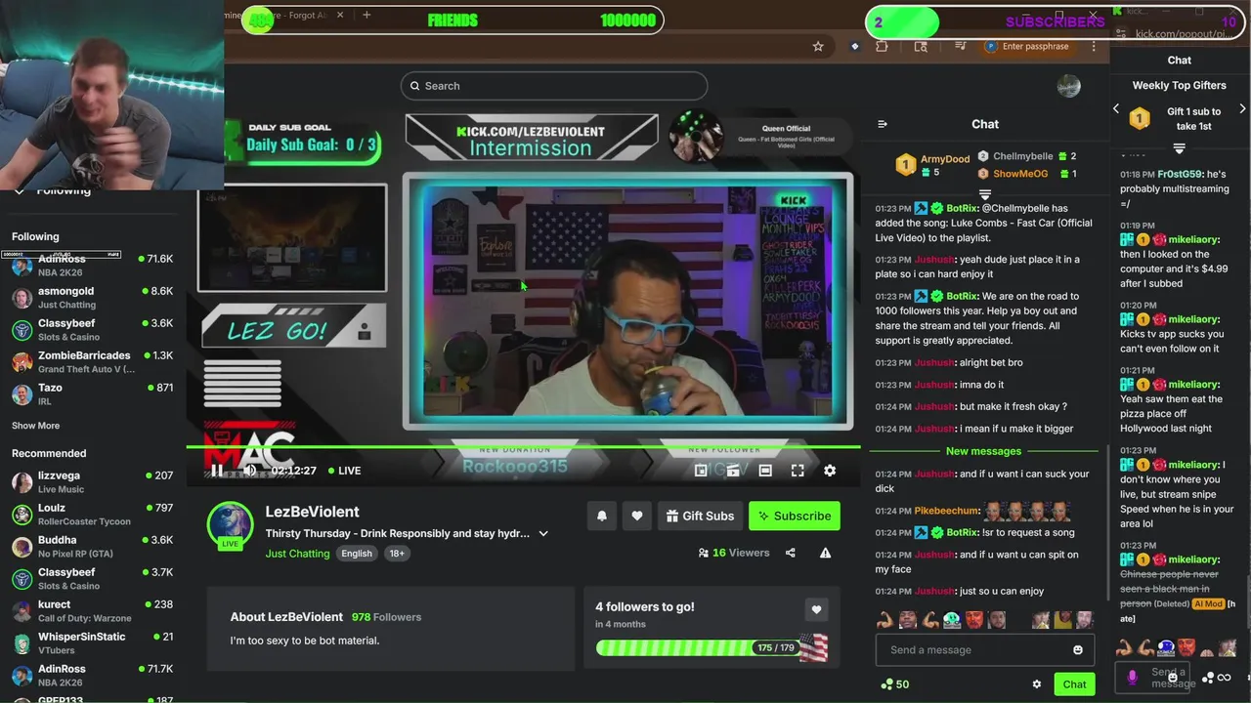This screenshot has height=703, width=1251.
Task: Click the red-face emote in popout chat
Action: tap(1186, 647)
